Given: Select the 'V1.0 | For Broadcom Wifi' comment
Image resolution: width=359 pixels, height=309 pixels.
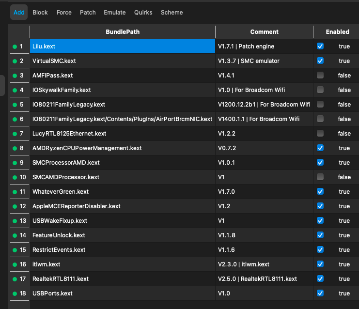Looking at the screenshot, I should tap(264, 90).
